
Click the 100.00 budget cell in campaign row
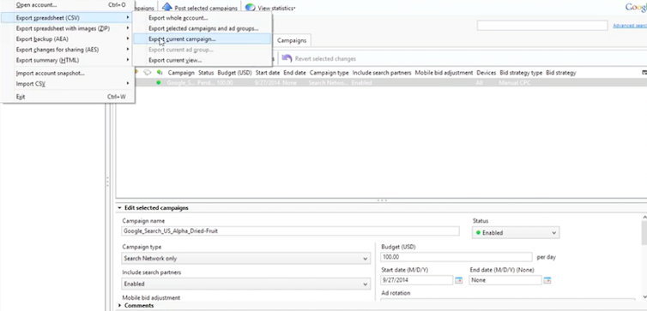225,83
